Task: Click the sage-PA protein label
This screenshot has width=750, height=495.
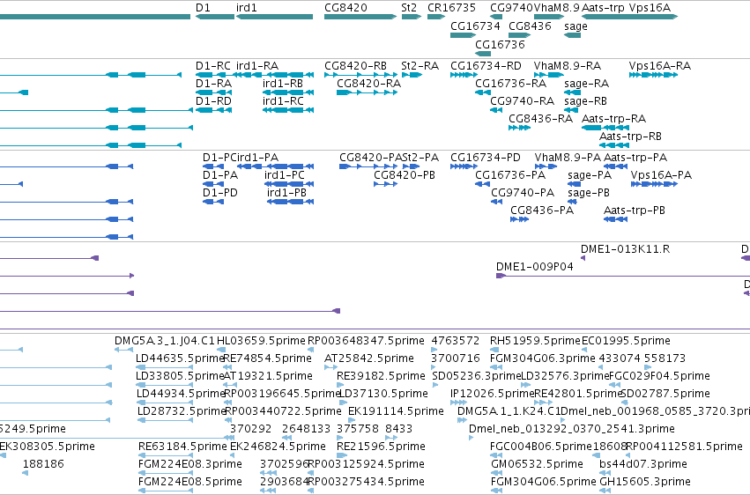Action: (x=590, y=175)
